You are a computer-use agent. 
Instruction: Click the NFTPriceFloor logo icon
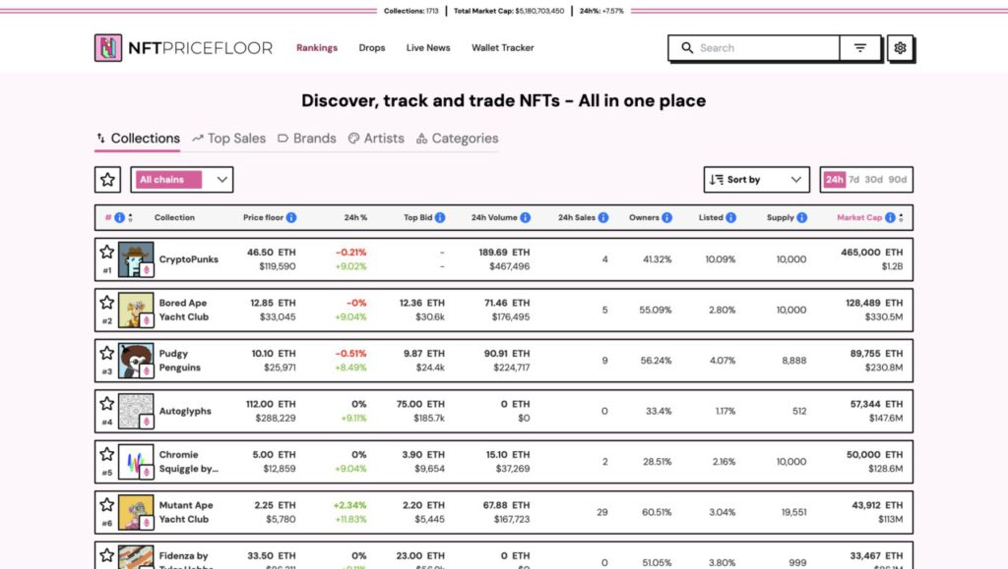pyautogui.click(x=108, y=48)
